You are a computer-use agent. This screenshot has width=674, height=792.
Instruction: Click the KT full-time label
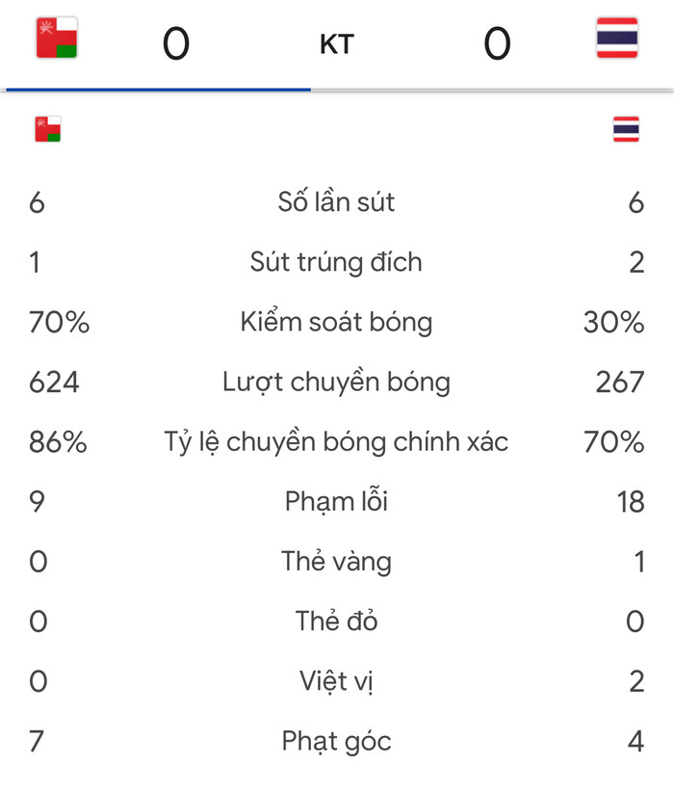click(x=337, y=42)
